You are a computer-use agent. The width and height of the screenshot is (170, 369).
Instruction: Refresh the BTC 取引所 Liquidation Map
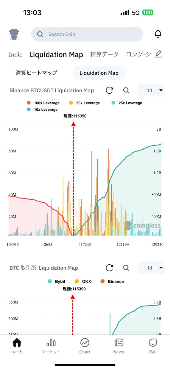110,268
